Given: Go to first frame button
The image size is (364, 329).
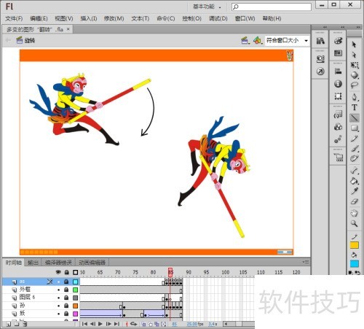Looking at the screenshot, I should [x=84, y=324].
